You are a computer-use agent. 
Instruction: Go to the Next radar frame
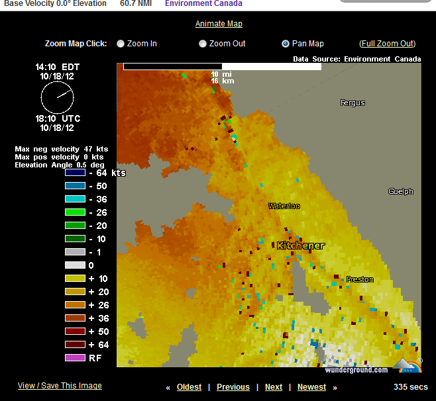tap(274, 387)
